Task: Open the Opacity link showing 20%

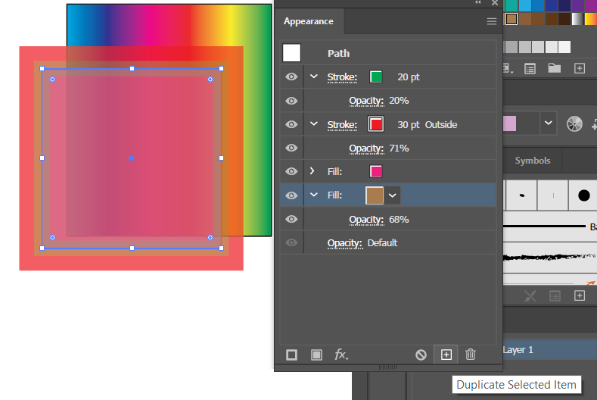Action: pyautogui.click(x=366, y=101)
